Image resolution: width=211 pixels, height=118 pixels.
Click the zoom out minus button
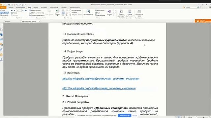tap(196, 117)
